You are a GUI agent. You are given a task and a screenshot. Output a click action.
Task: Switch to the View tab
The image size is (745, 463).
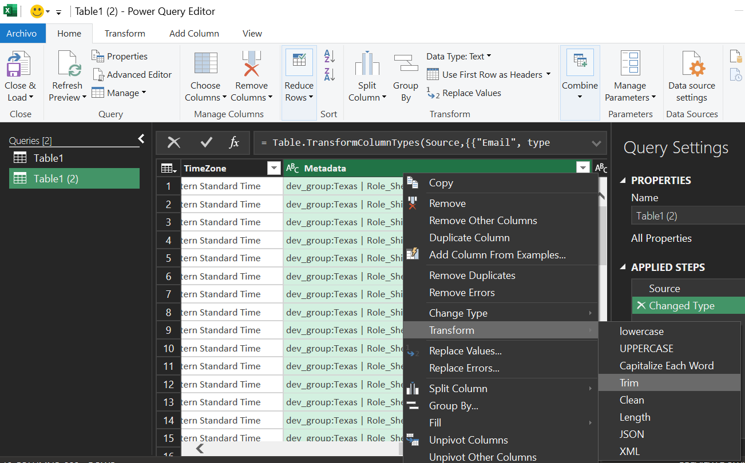(252, 33)
